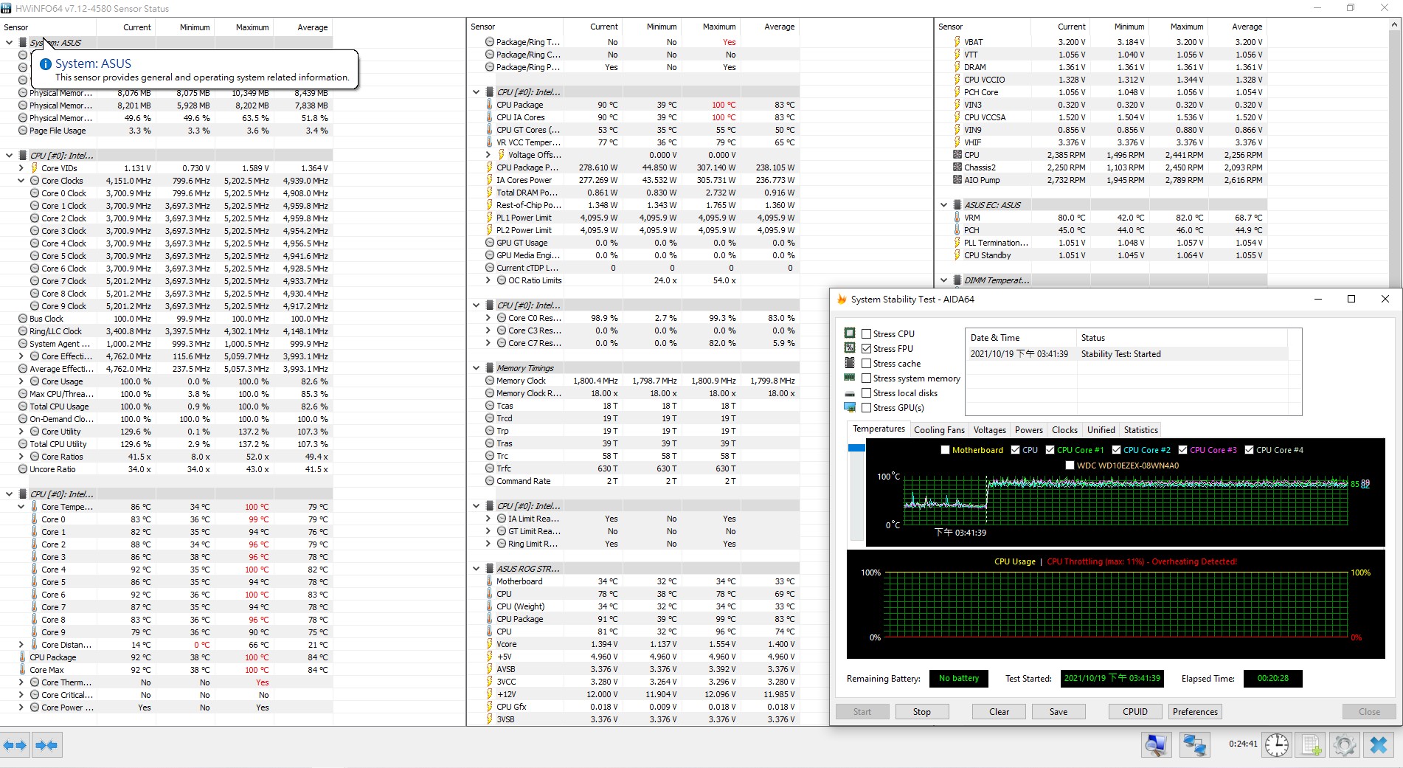Collapse the Core Temperatures tree

21,507
